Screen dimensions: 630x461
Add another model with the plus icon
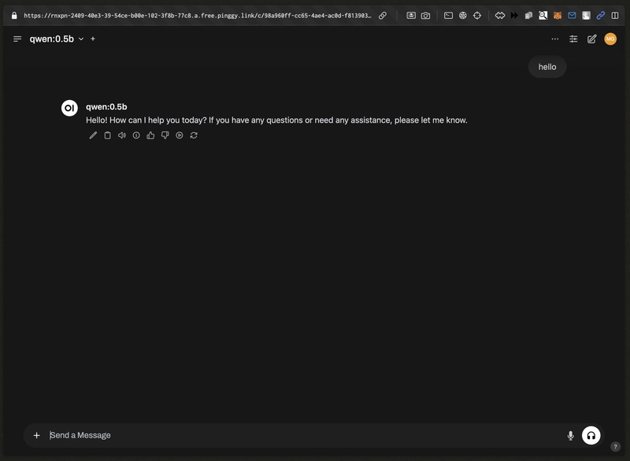[x=93, y=39]
